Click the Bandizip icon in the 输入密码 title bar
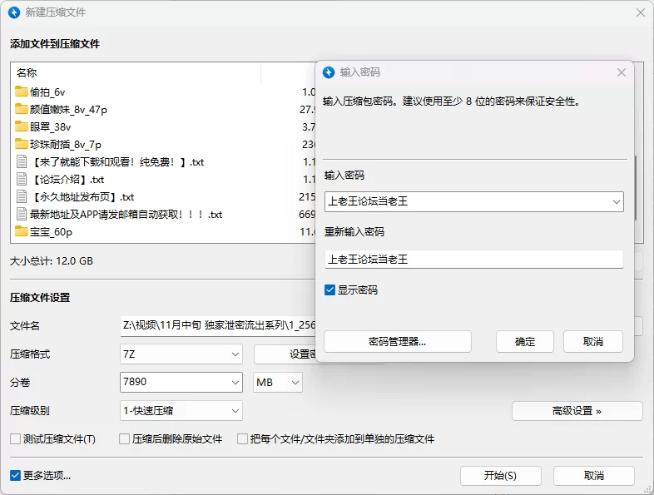The height and width of the screenshot is (495, 654). 329,72
